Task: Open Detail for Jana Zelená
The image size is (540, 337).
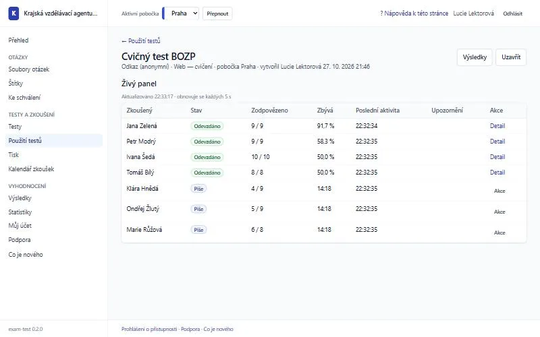Action: (x=497, y=126)
